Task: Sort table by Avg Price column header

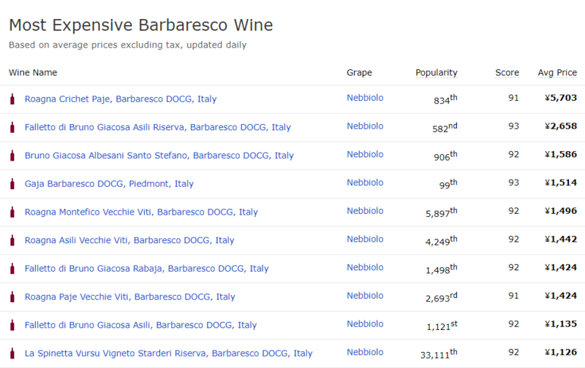Action: (x=557, y=72)
